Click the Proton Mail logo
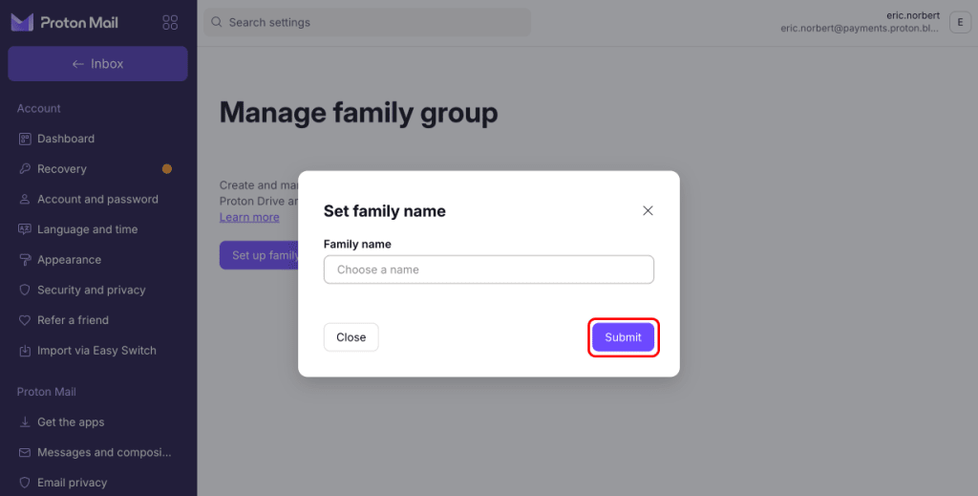The image size is (978, 496). [x=64, y=23]
